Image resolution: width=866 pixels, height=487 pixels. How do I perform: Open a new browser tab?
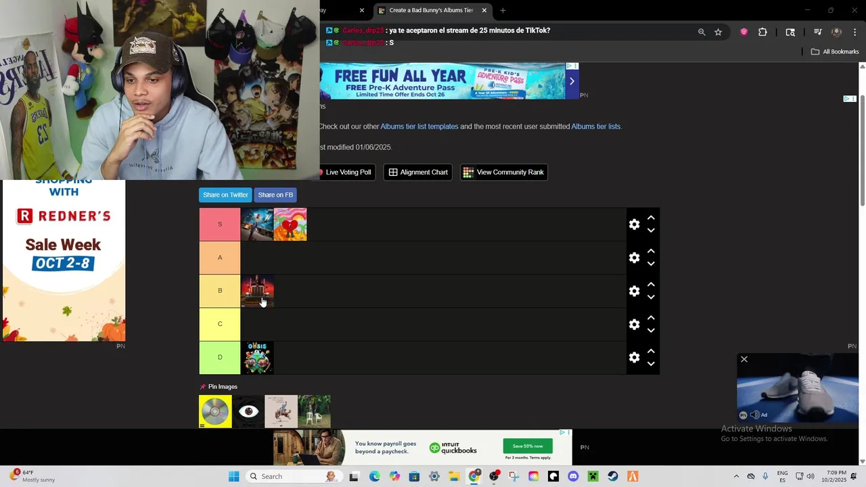(503, 10)
